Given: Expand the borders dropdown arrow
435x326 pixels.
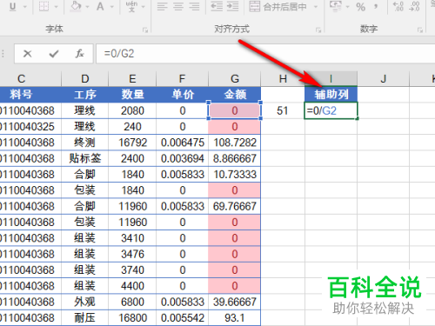Looking at the screenshot, I should click(56, 6).
